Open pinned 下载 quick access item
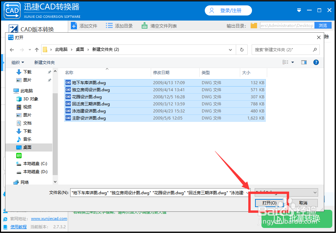336x233 pixels. (x=24, y=72)
